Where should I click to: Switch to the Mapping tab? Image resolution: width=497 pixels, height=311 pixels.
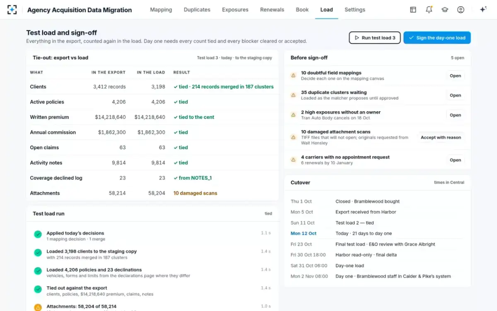[x=161, y=10]
